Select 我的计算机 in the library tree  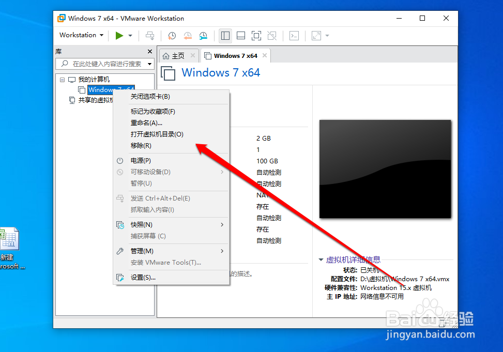tap(94, 79)
